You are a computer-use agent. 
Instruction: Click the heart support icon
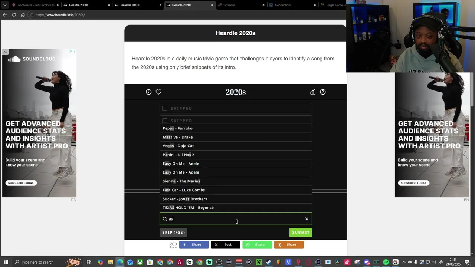(158, 92)
